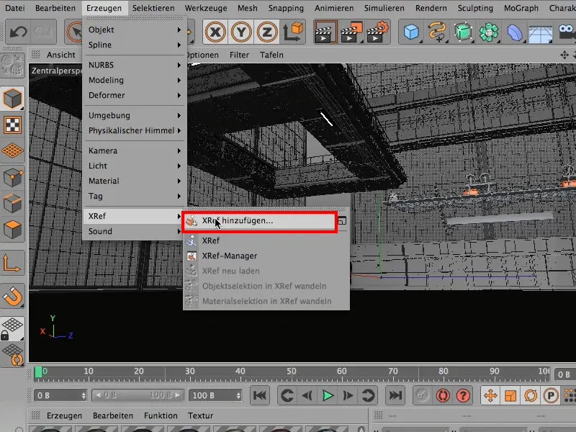576x432 pixels.
Task: Click the Undo arrow icon
Action: [18, 32]
